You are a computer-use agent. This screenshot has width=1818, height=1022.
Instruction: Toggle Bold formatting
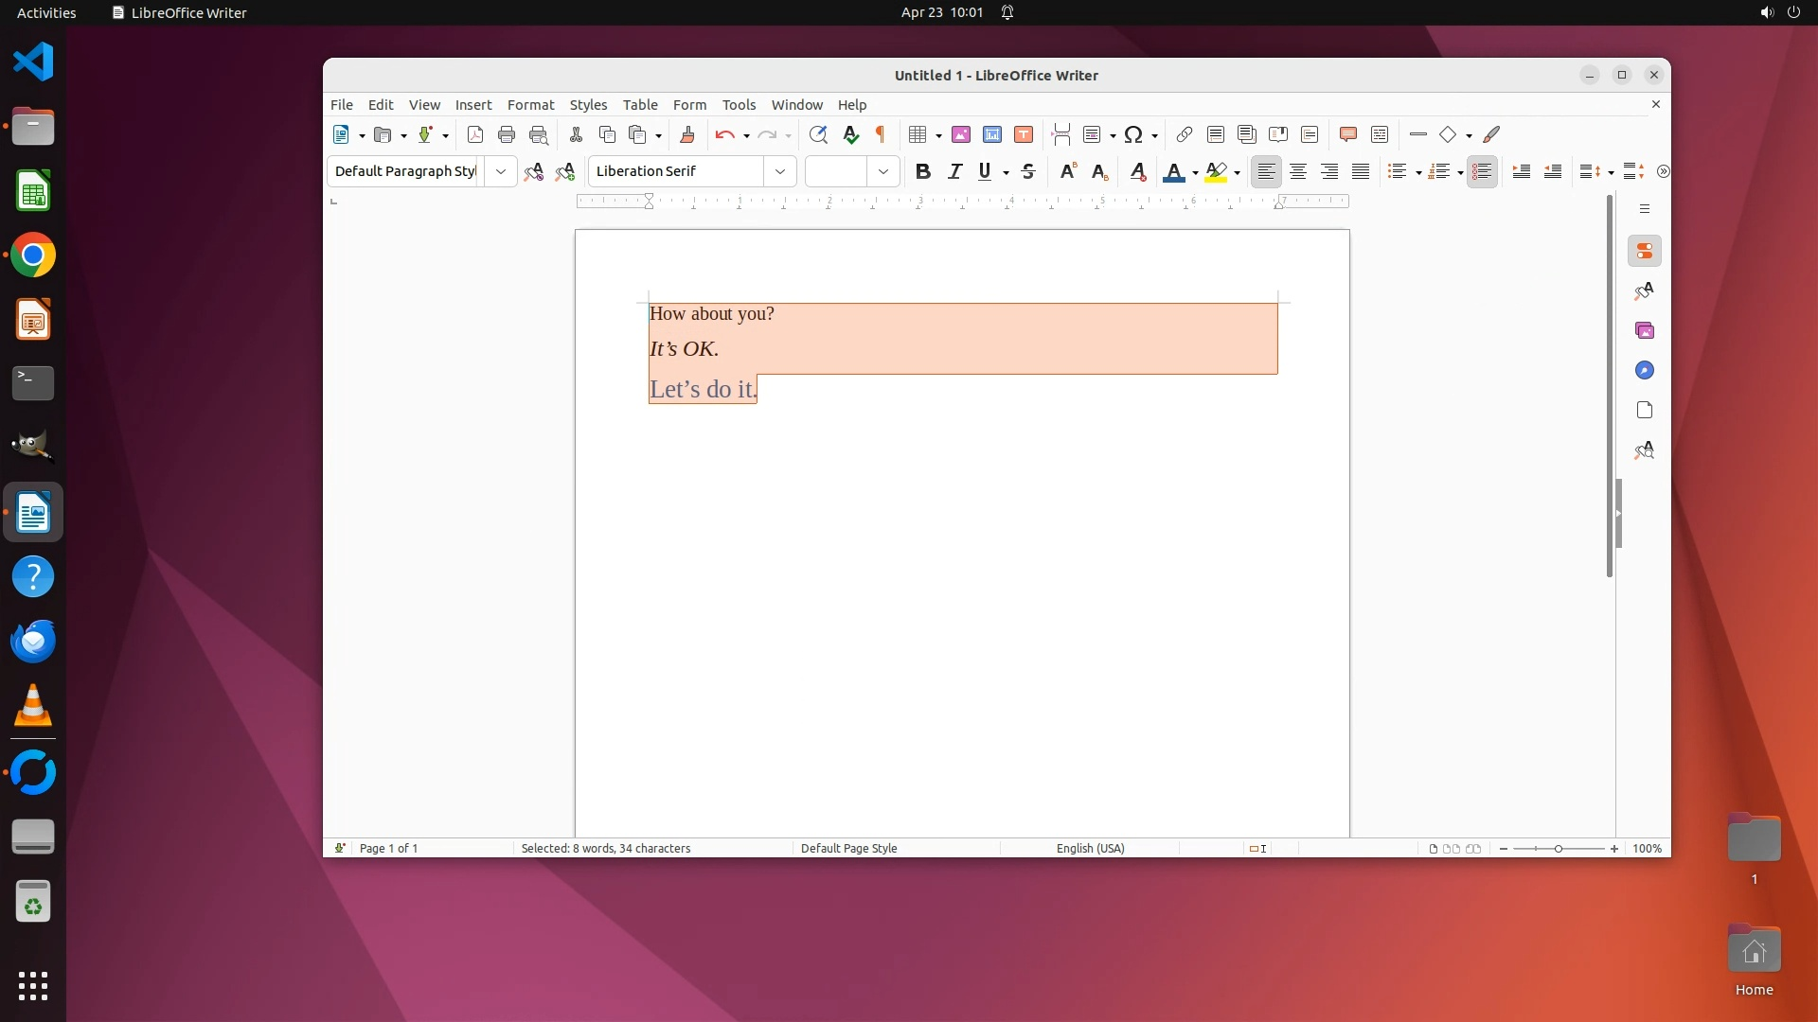[923, 171]
